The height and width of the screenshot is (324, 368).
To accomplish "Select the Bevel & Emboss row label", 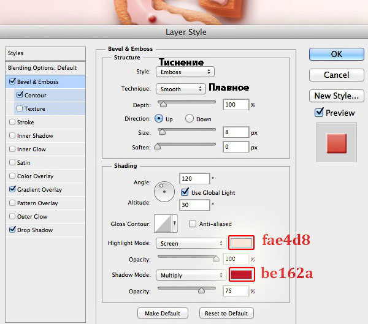I will click(x=38, y=82).
